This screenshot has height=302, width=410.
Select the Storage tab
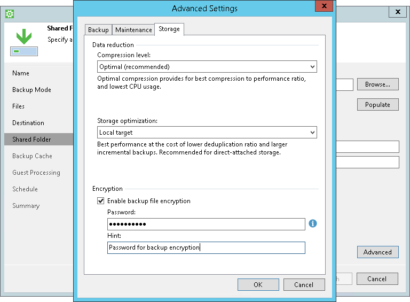point(169,29)
